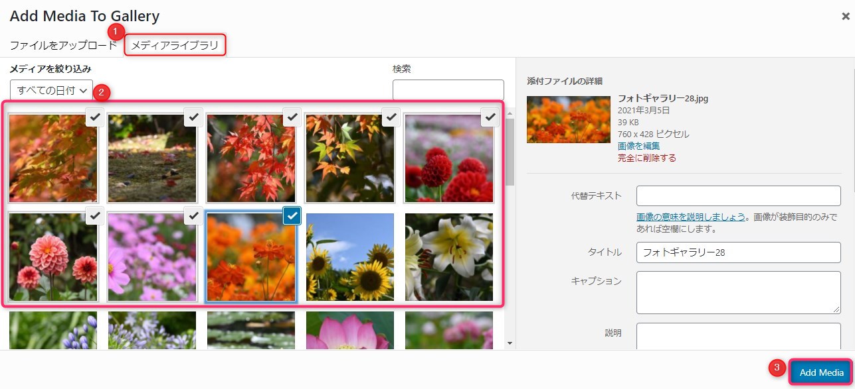Select the sunflowers thumbnail
This screenshot has height=389, width=855.
[x=350, y=257]
